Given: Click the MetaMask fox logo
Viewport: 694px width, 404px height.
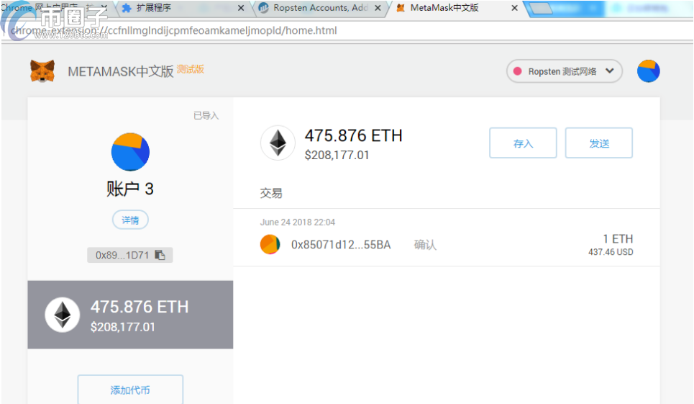Looking at the screenshot, I should click(x=42, y=71).
